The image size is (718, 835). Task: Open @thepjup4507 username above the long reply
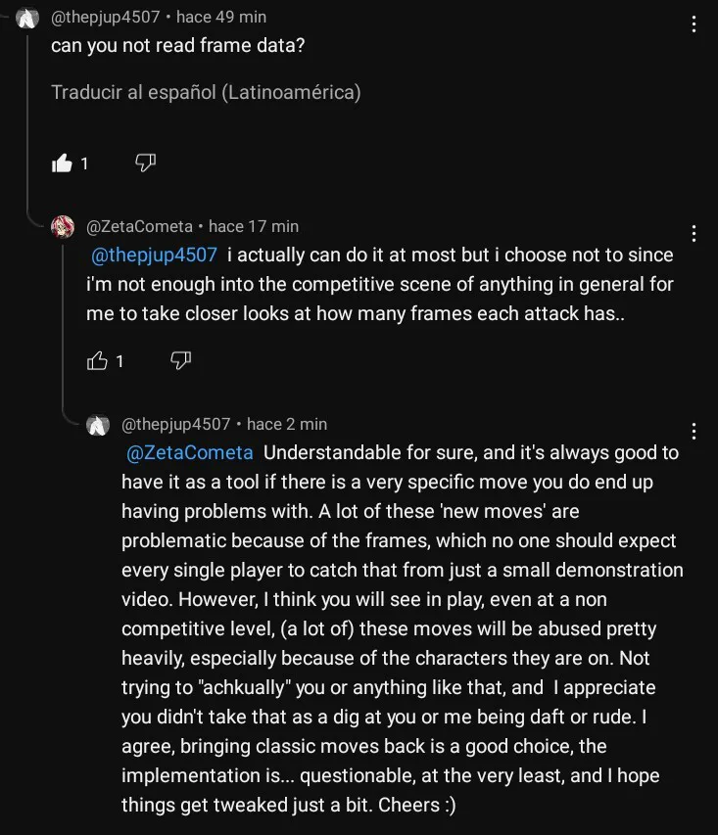point(175,424)
